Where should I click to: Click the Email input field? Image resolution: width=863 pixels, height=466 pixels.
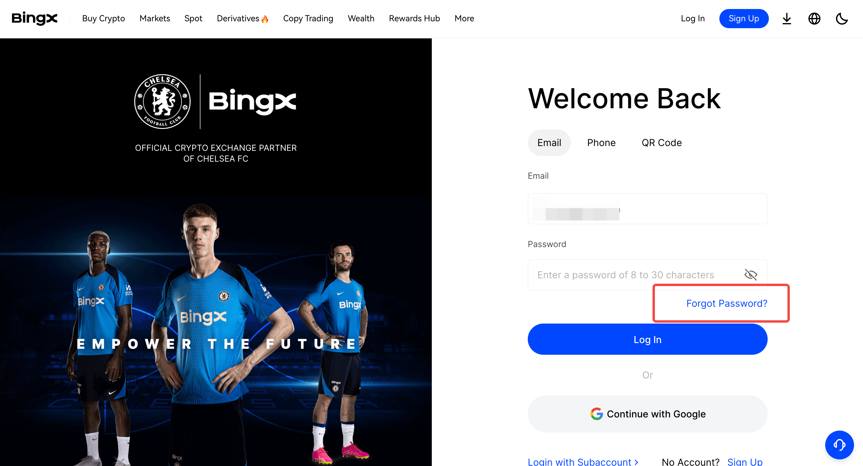[x=647, y=209]
